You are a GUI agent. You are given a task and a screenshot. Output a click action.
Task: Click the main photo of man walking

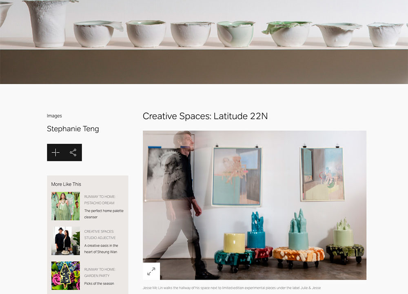click(255, 205)
